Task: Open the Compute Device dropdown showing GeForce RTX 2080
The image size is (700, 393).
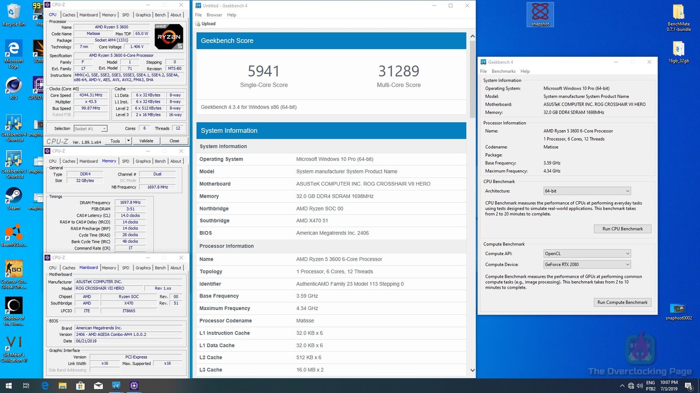Action: pos(586,264)
